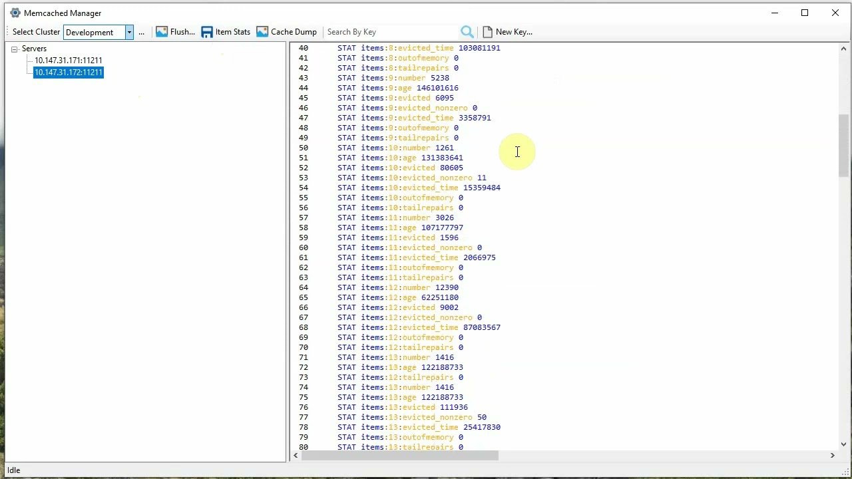
Task: Collapse the Servers tree node
Action: pyautogui.click(x=15, y=49)
